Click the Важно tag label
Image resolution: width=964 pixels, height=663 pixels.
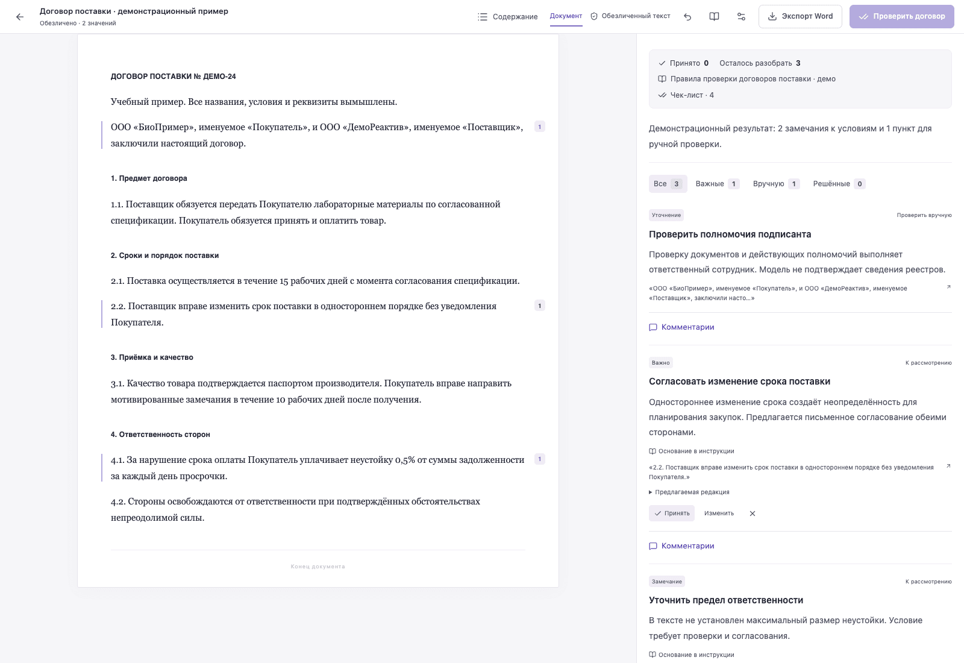tap(661, 363)
